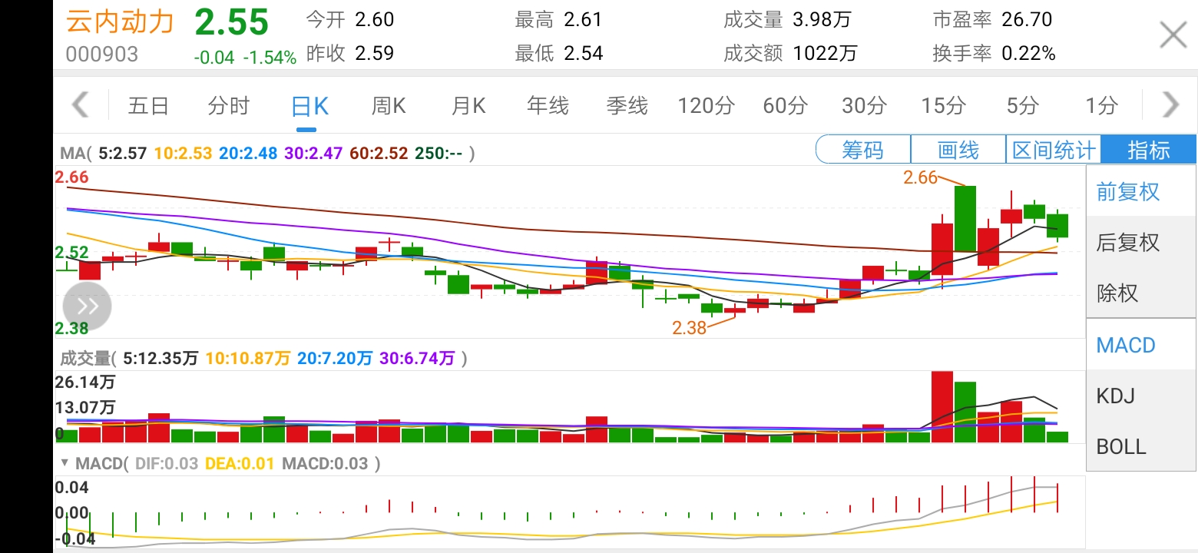Tap the current price 2.55

232,22
